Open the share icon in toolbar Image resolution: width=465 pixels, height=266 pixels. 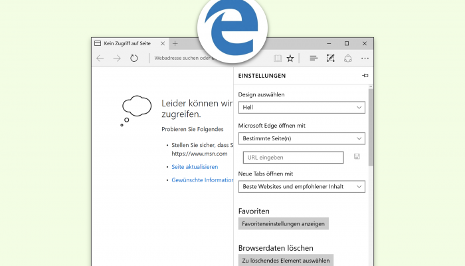348,59
